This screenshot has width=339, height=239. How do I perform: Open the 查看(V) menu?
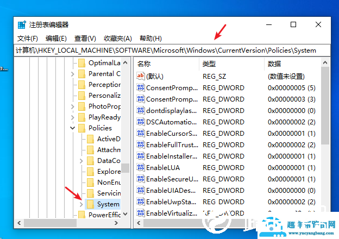[85, 39]
